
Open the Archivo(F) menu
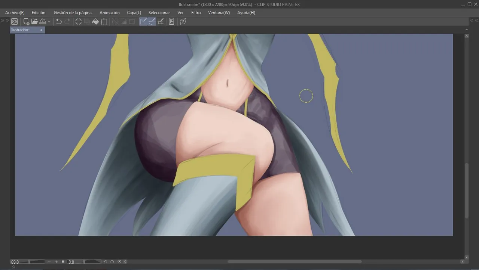[15, 13]
